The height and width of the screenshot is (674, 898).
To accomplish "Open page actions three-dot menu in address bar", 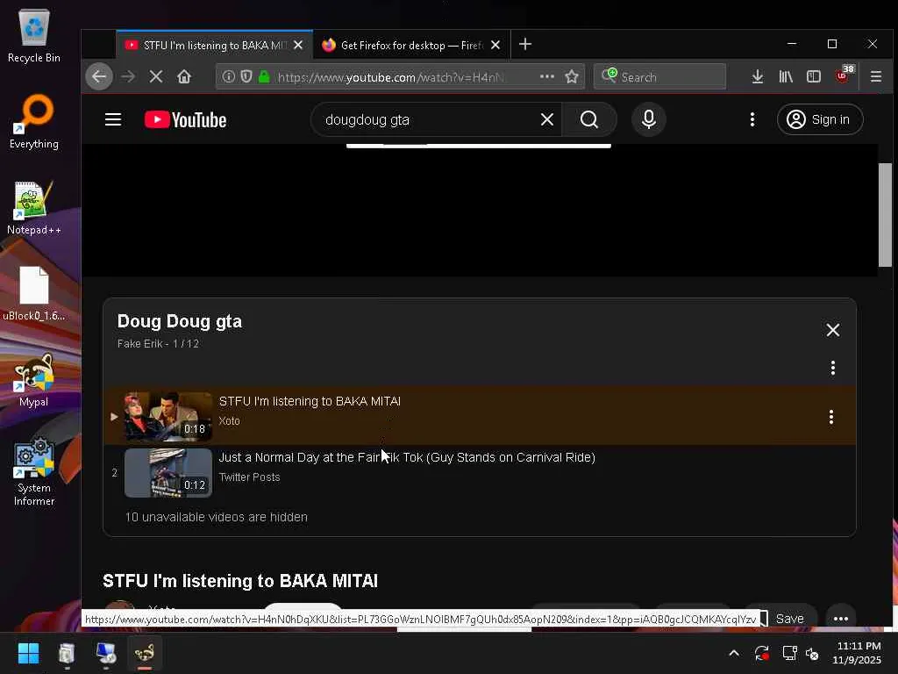I will [547, 76].
